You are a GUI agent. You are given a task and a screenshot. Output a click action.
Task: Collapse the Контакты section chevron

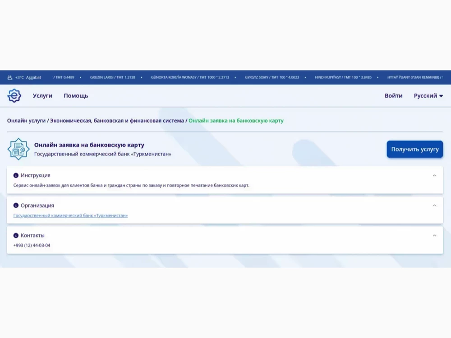434,235
